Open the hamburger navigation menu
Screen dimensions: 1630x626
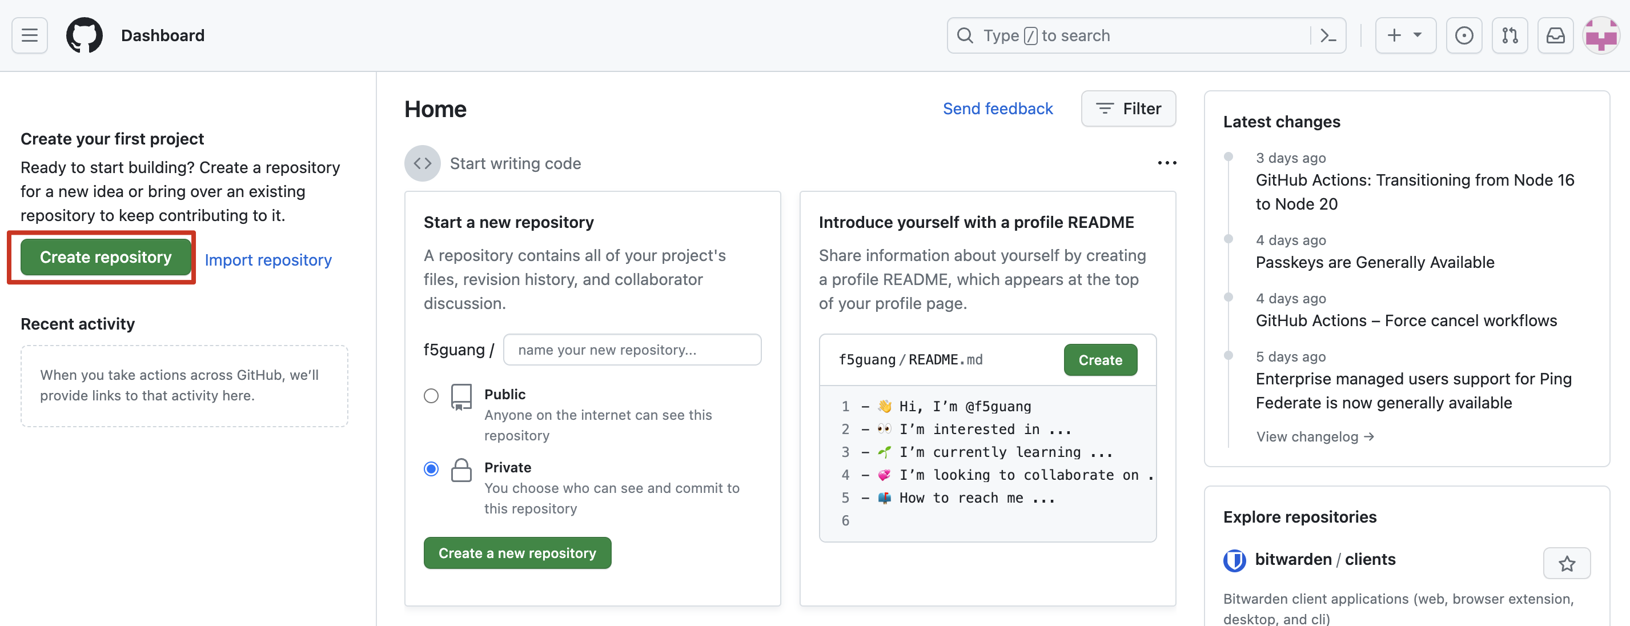(x=30, y=35)
